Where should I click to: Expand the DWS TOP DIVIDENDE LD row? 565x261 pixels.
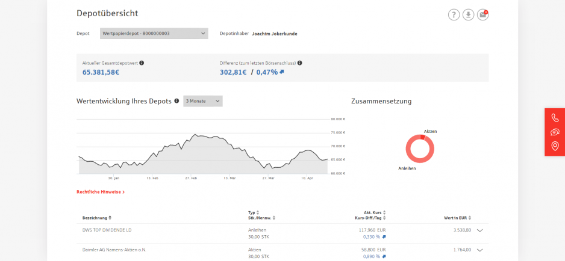[x=480, y=230]
